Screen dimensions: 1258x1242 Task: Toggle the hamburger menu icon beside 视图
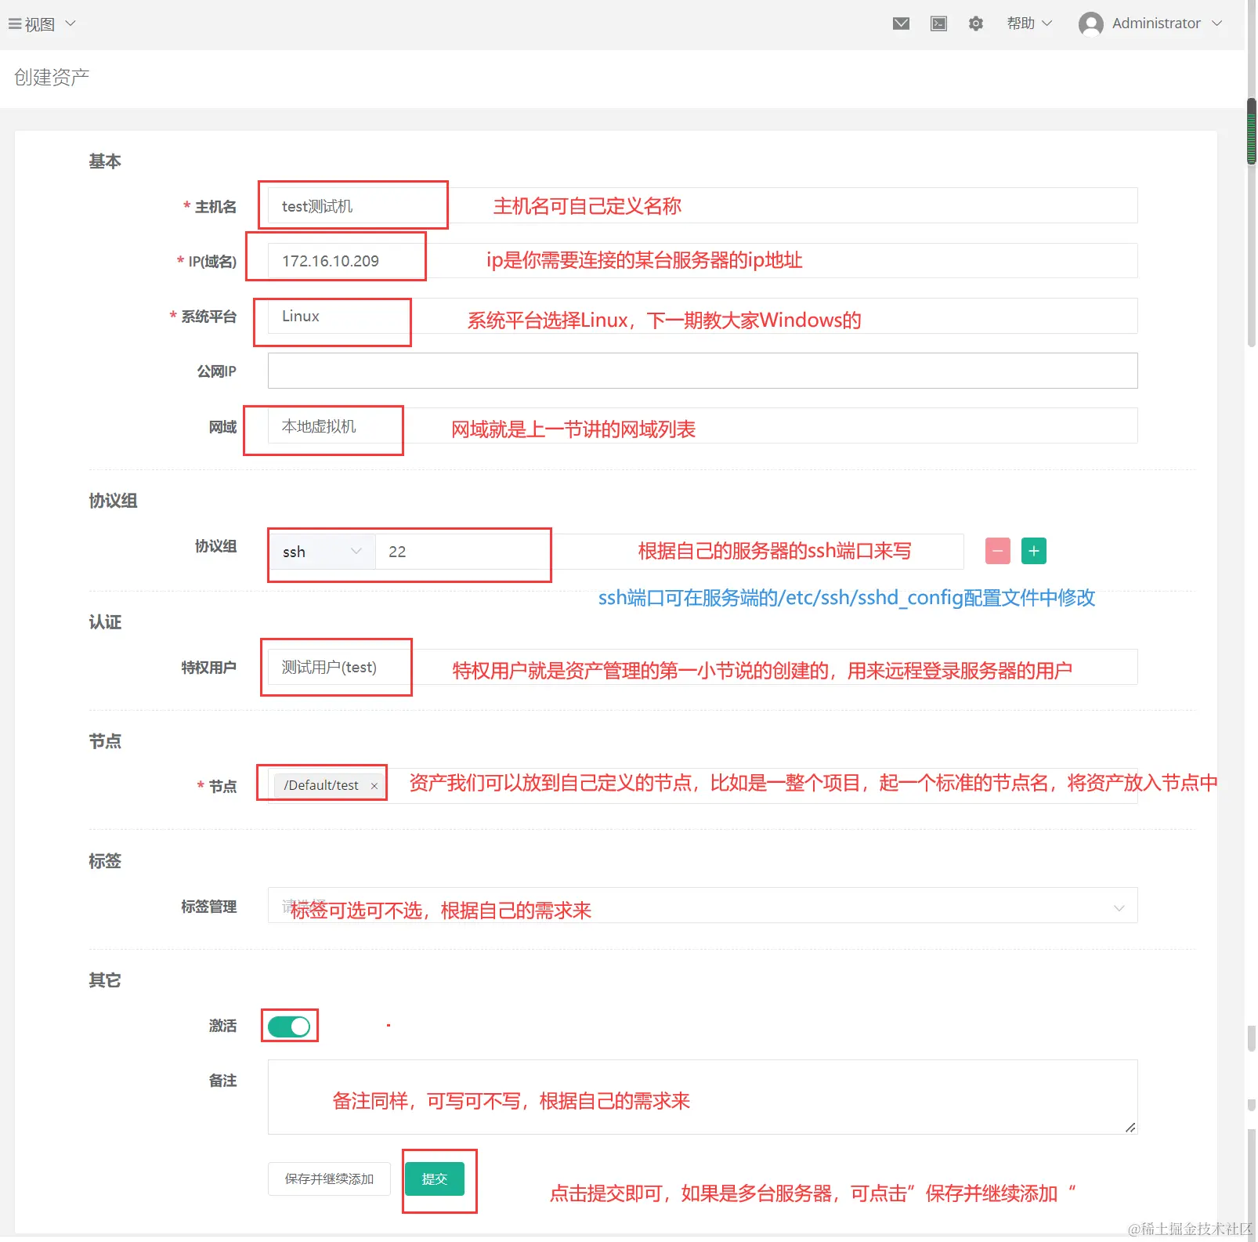pyautogui.click(x=15, y=24)
